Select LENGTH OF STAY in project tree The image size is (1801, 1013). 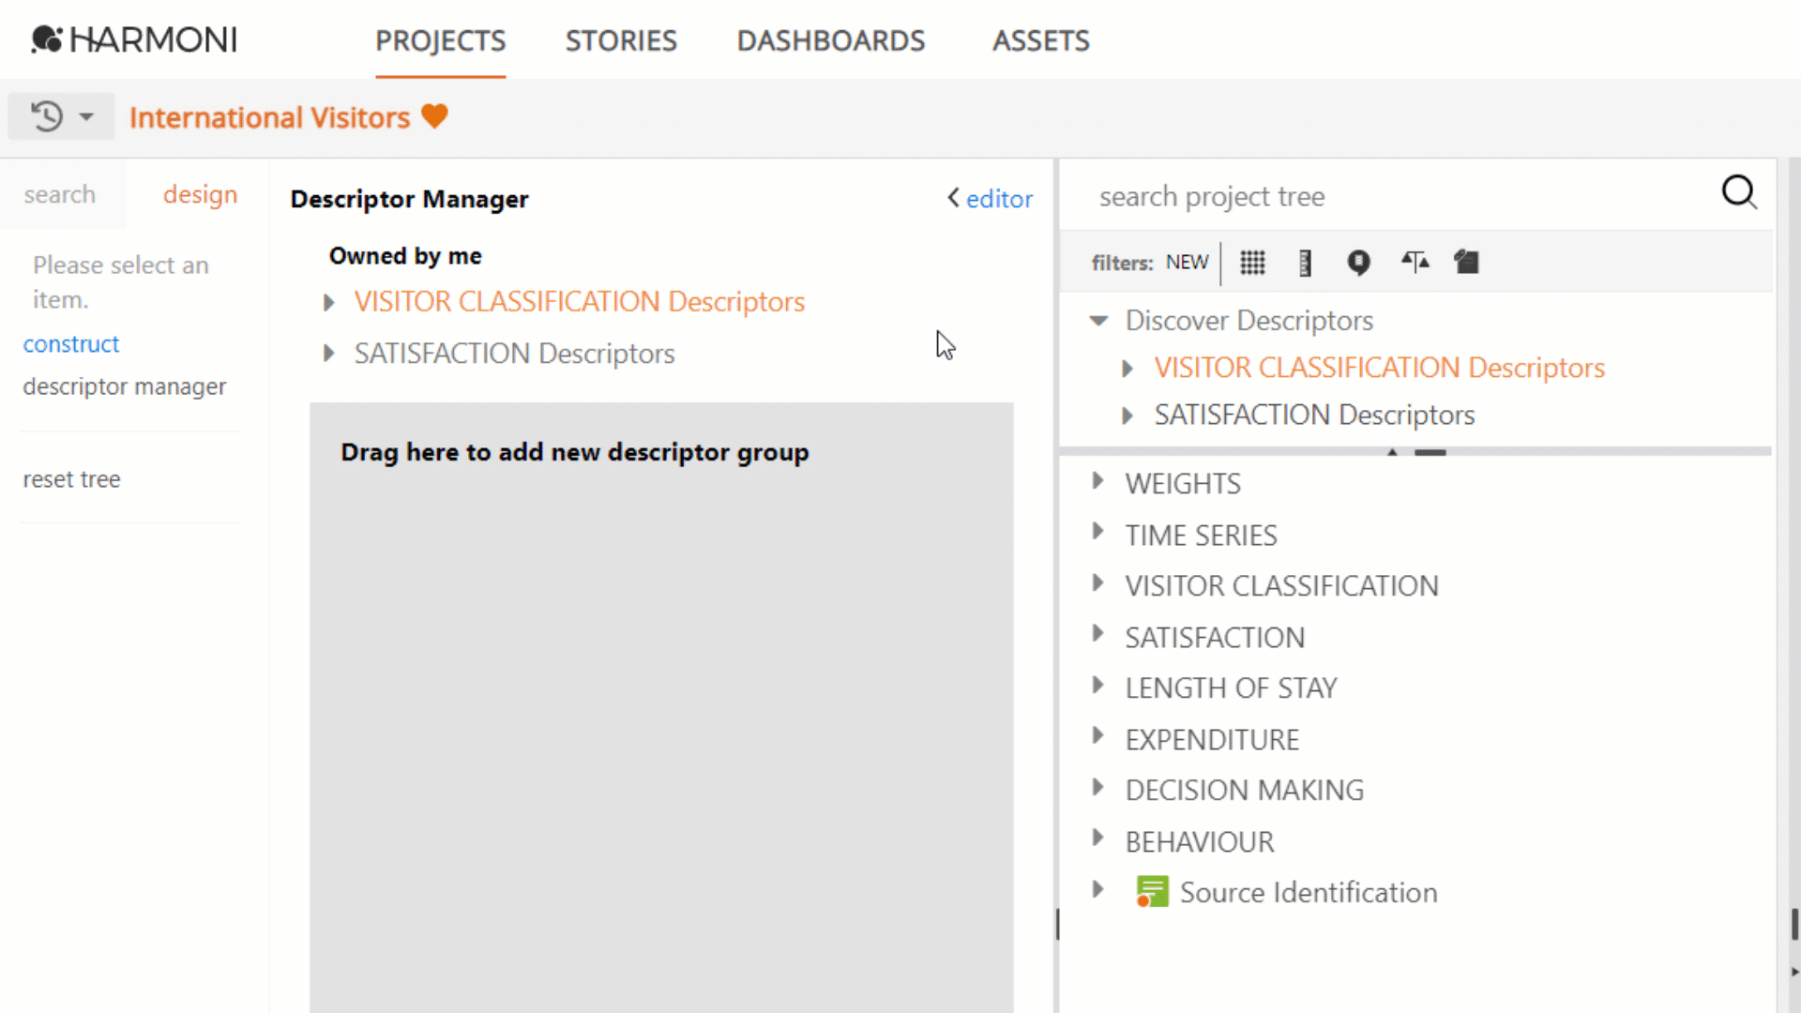point(1231,688)
